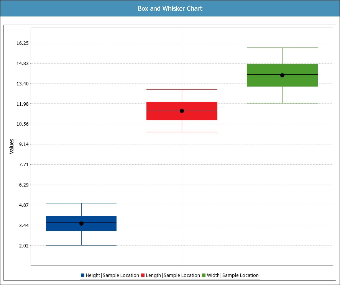Click the mean dot in the blue box
The height and width of the screenshot is (285, 340).
point(81,223)
